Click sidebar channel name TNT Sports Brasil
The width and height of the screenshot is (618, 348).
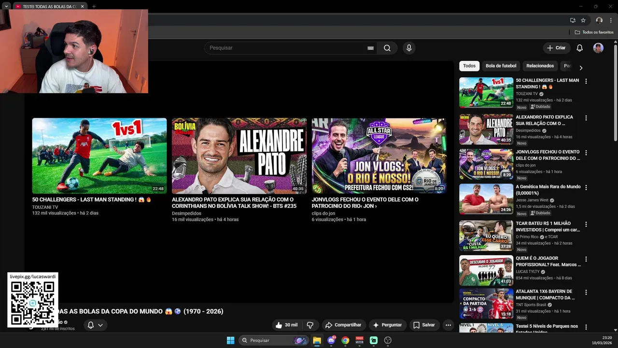pyautogui.click(x=531, y=305)
